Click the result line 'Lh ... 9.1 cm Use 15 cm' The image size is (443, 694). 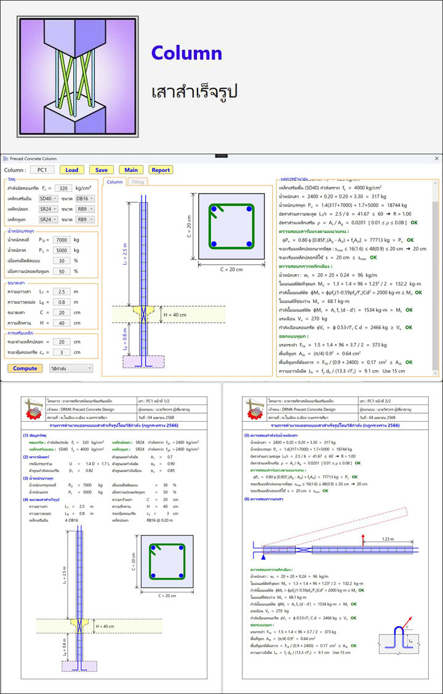pos(341,371)
